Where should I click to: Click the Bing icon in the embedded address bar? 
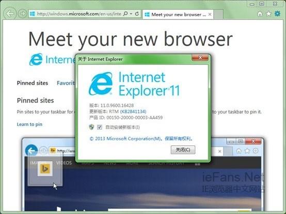pyautogui.click(x=53, y=151)
